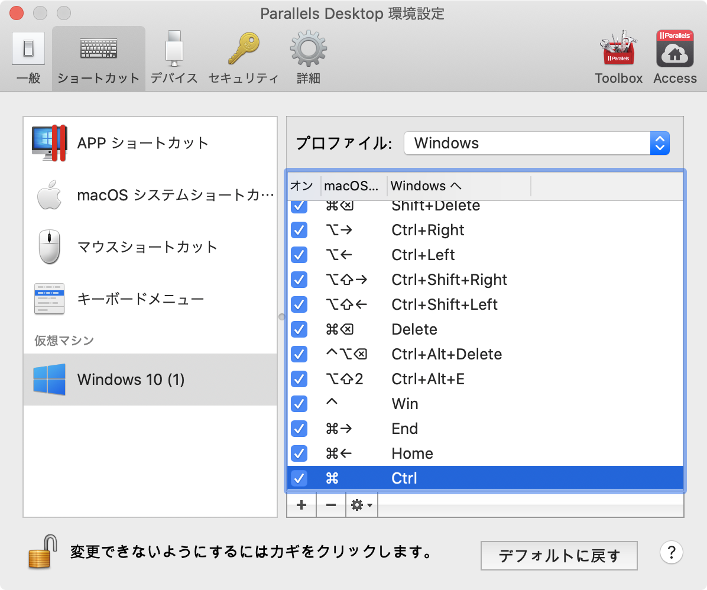Select the Ctrl+Shift+Right row text
707x590 pixels.
(x=449, y=280)
